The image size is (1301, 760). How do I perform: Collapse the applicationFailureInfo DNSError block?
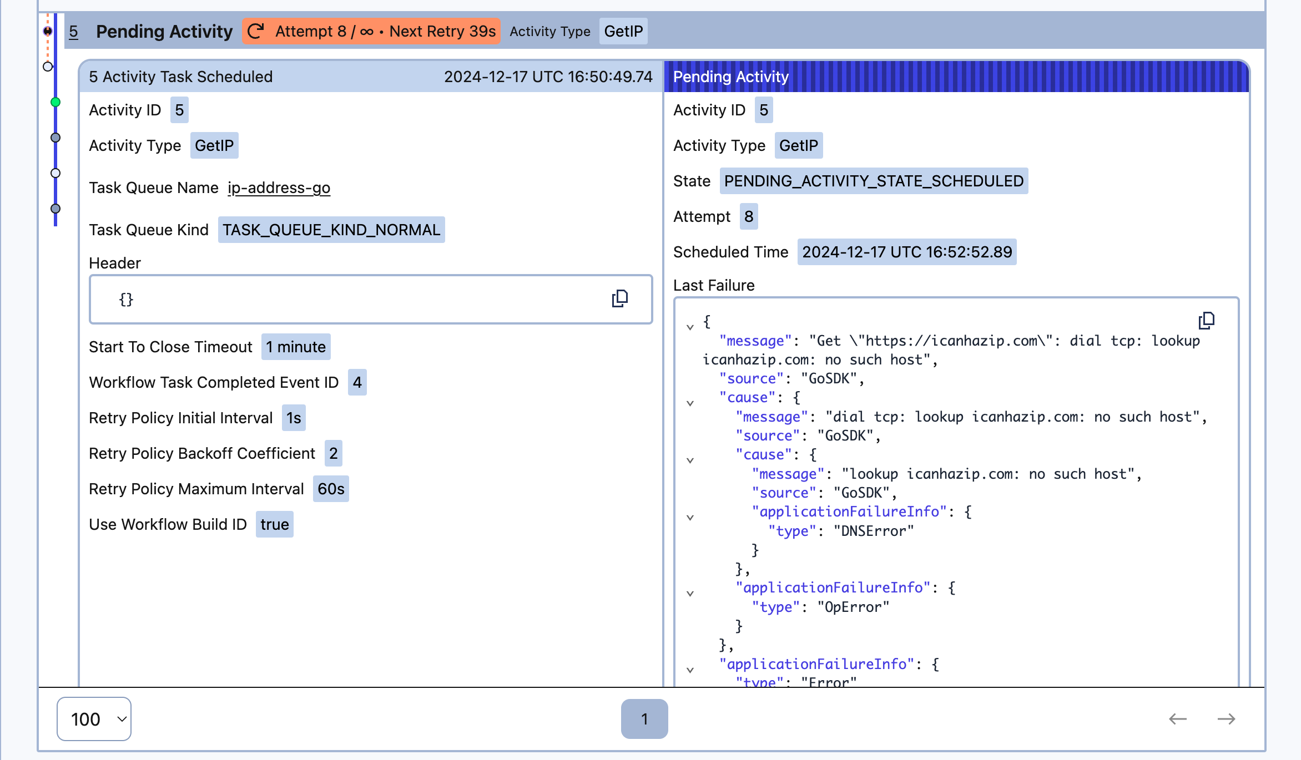pos(690,516)
